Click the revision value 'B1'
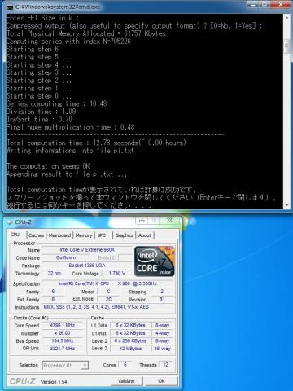Viewport: 293px width, 391px height. click(162, 299)
